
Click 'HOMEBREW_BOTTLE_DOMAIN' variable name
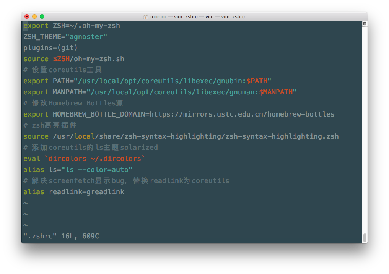(x=99, y=114)
